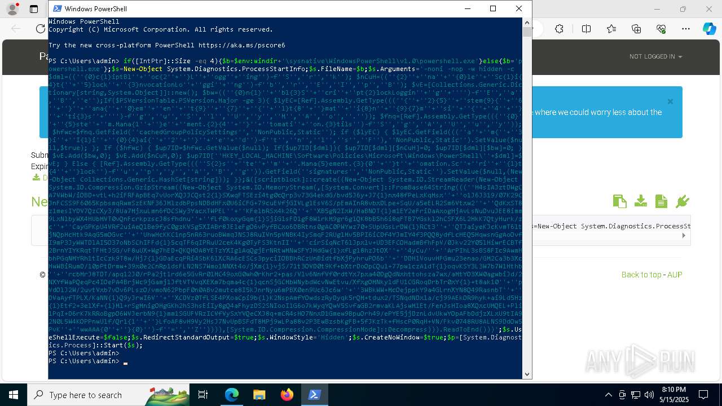Open the notification center icon
Screen dimensions: 722x406
pyautogui.click(x=703, y=395)
